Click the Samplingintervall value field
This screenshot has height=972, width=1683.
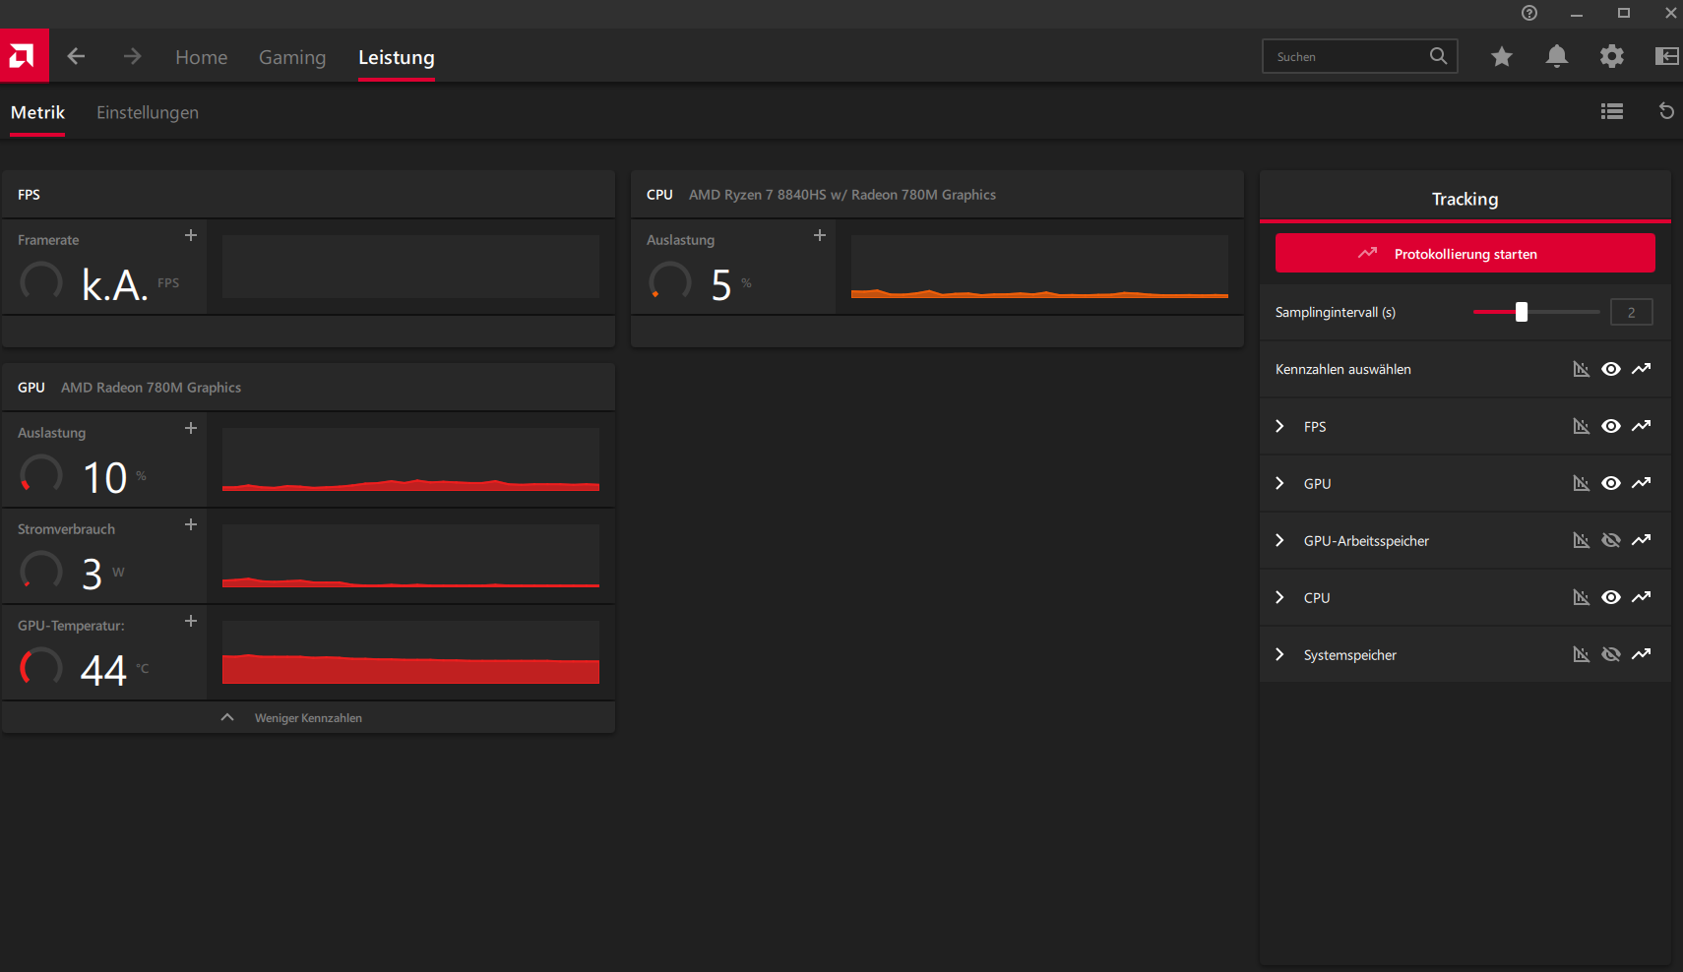1631,312
